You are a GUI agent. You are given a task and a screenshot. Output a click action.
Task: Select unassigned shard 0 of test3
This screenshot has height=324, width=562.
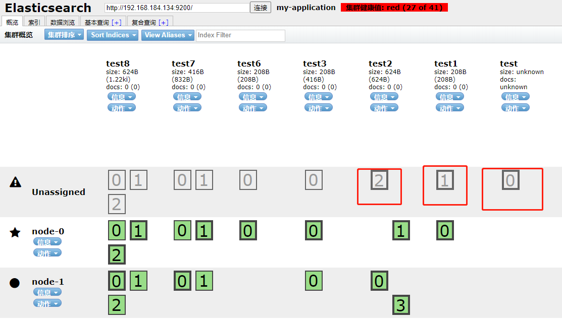(314, 180)
